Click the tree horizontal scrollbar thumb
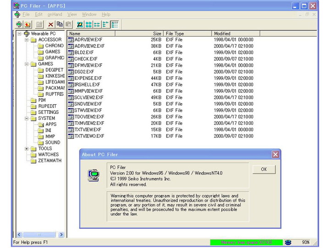The height and width of the screenshot is (248, 330). click(39, 235)
